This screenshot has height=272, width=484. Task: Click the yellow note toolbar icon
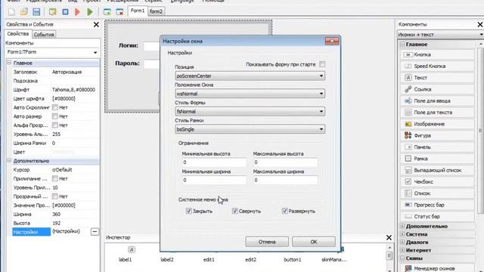pos(53,12)
